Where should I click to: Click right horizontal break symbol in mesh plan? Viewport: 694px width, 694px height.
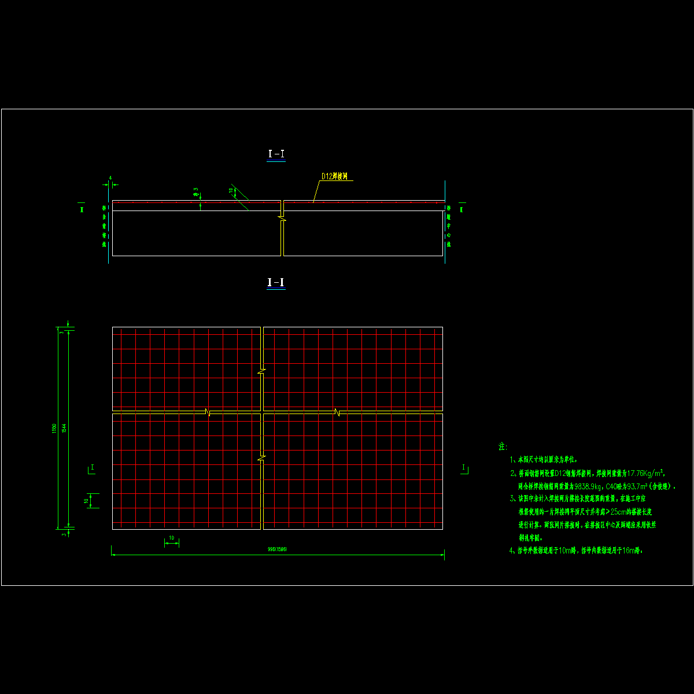pyautogui.click(x=337, y=412)
